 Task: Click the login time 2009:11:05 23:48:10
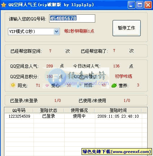(118, 116)
